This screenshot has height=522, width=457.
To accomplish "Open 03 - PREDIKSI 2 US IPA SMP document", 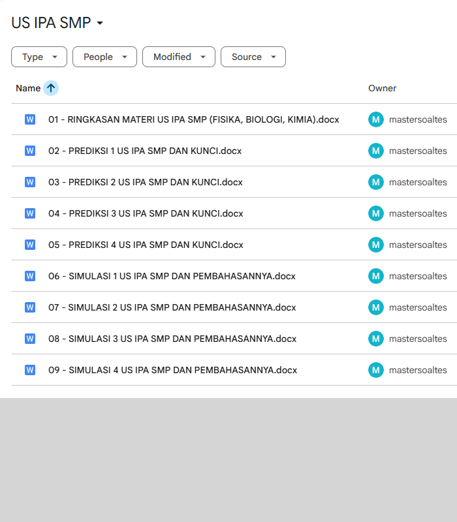I will point(145,182).
